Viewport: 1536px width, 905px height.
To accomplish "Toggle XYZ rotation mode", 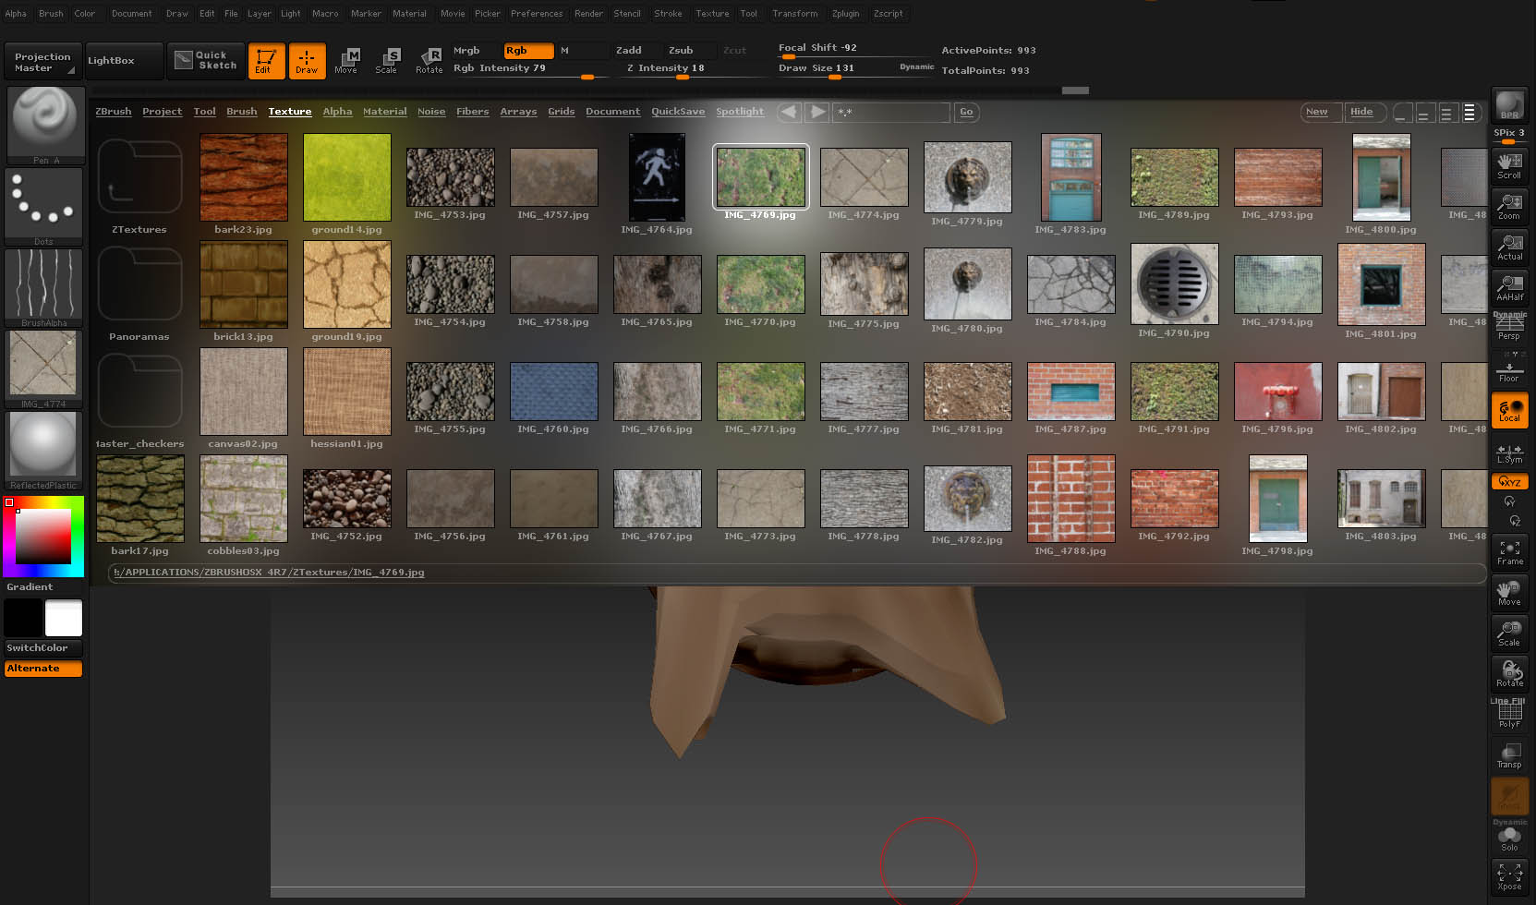I will (1509, 481).
